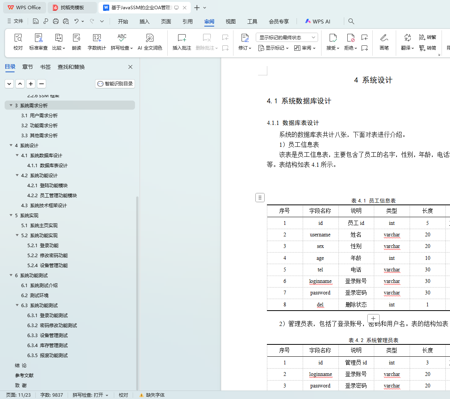The image size is (450, 399).
Task: Click the 页面: 11/23 indicator
Action: pos(18,395)
